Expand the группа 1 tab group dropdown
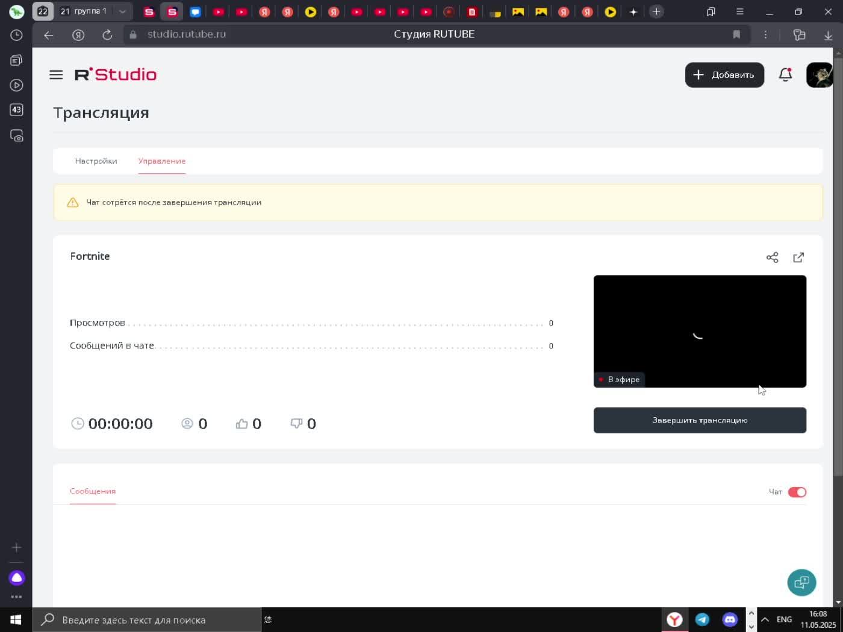 click(122, 11)
